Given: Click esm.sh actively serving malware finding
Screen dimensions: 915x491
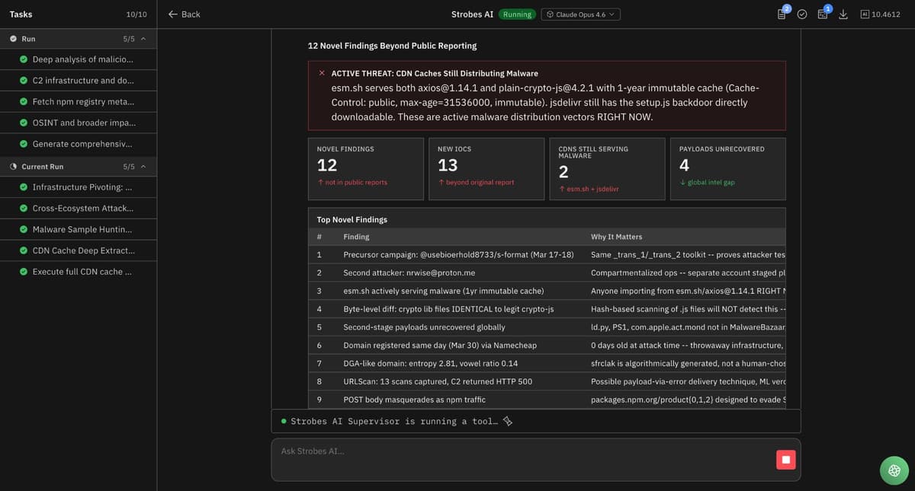Looking at the screenshot, I should click(547, 291).
